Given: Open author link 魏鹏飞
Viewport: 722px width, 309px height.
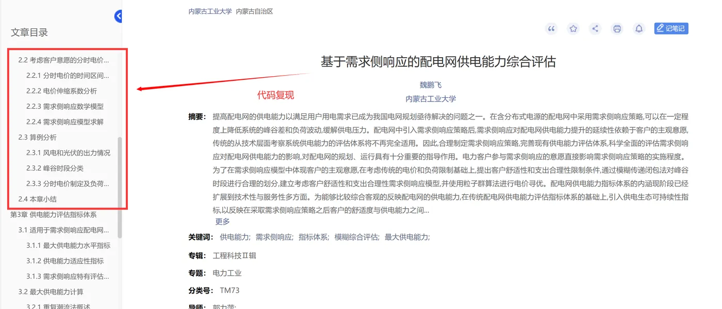Looking at the screenshot, I should click(431, 85).
